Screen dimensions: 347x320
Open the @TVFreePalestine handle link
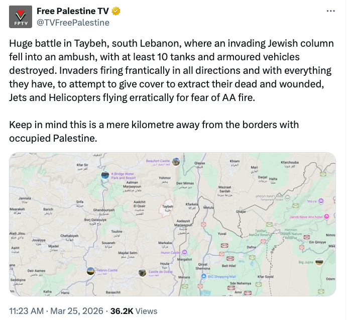coord(73,23)
